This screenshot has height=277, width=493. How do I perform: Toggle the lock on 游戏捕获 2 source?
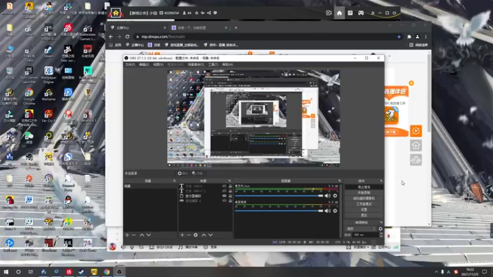(230, 201)
